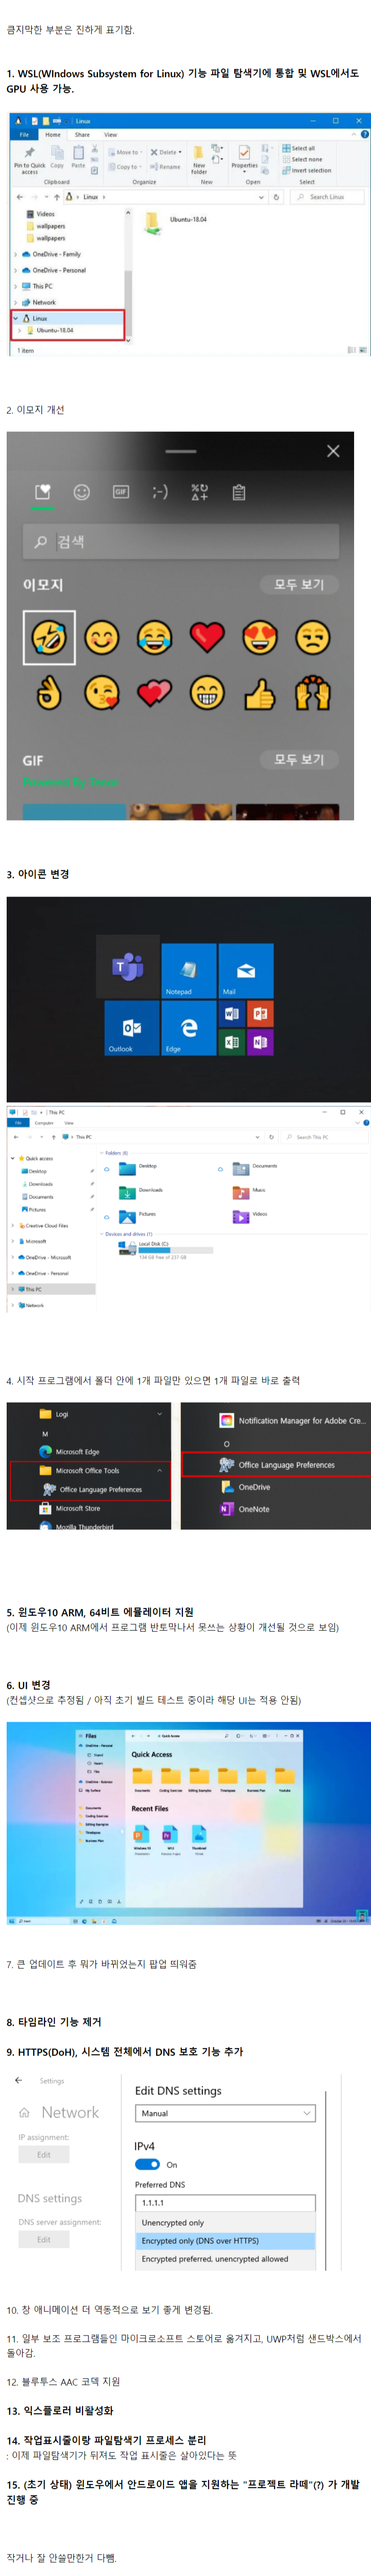
Task: Open the small Excel tile
Action: click(232, 1042)
